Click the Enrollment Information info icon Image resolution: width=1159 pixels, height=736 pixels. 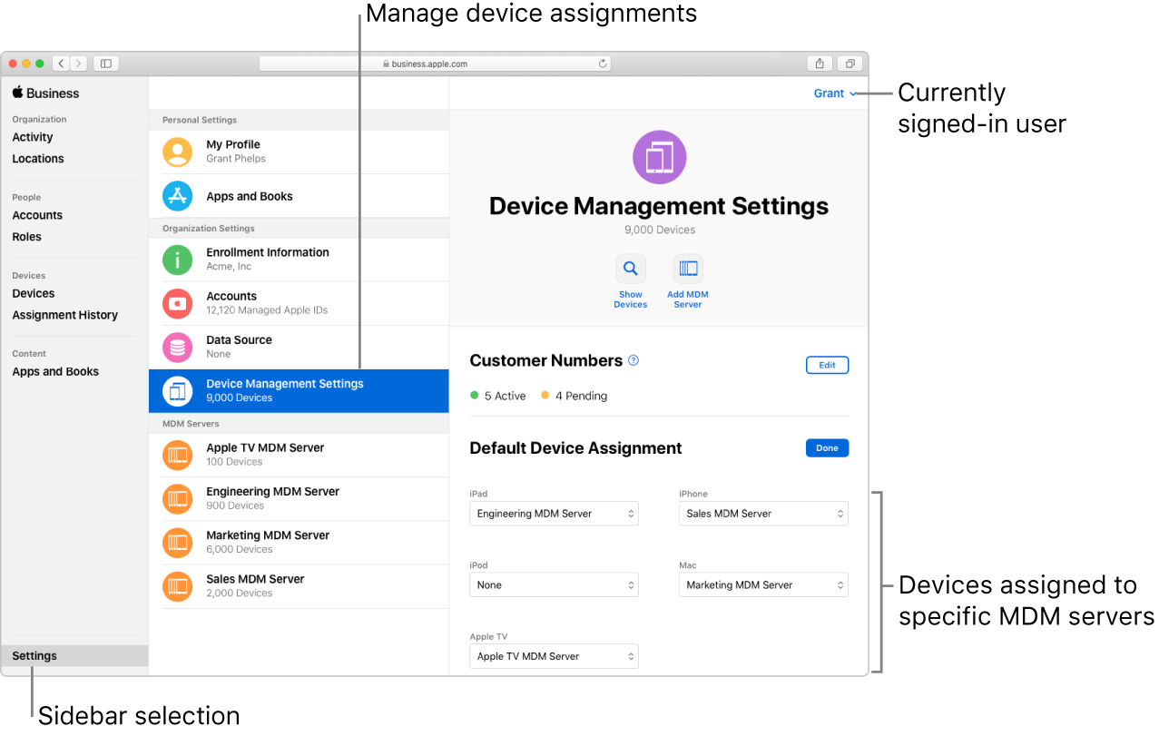177,260
